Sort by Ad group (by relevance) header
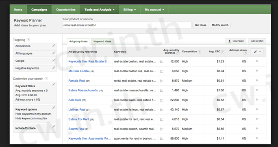Image resolution: width=278 pixels, height=147 pixels. click(x=83, y=52)
